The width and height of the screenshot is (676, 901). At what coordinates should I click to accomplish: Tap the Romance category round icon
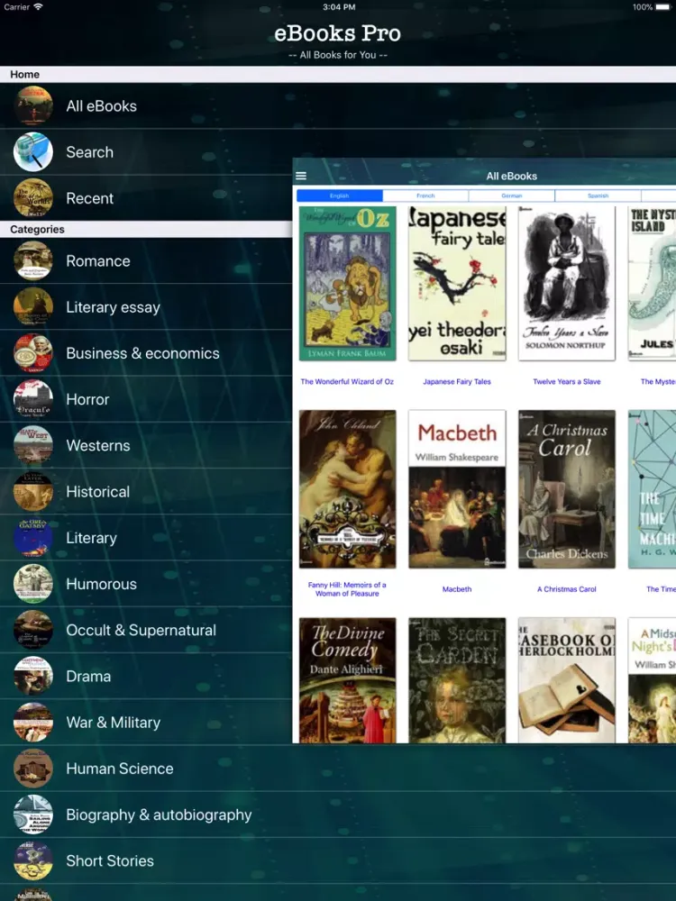point(33,261)
